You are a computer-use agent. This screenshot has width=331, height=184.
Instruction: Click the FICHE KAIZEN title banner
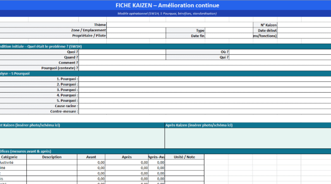tap(165, 5)
